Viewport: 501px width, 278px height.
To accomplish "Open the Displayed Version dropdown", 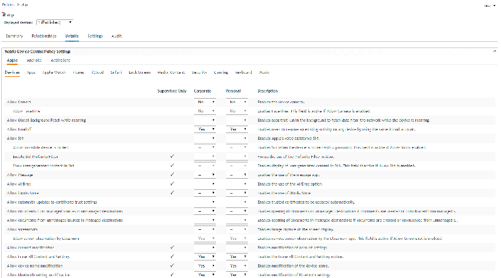I will [54, 22].
